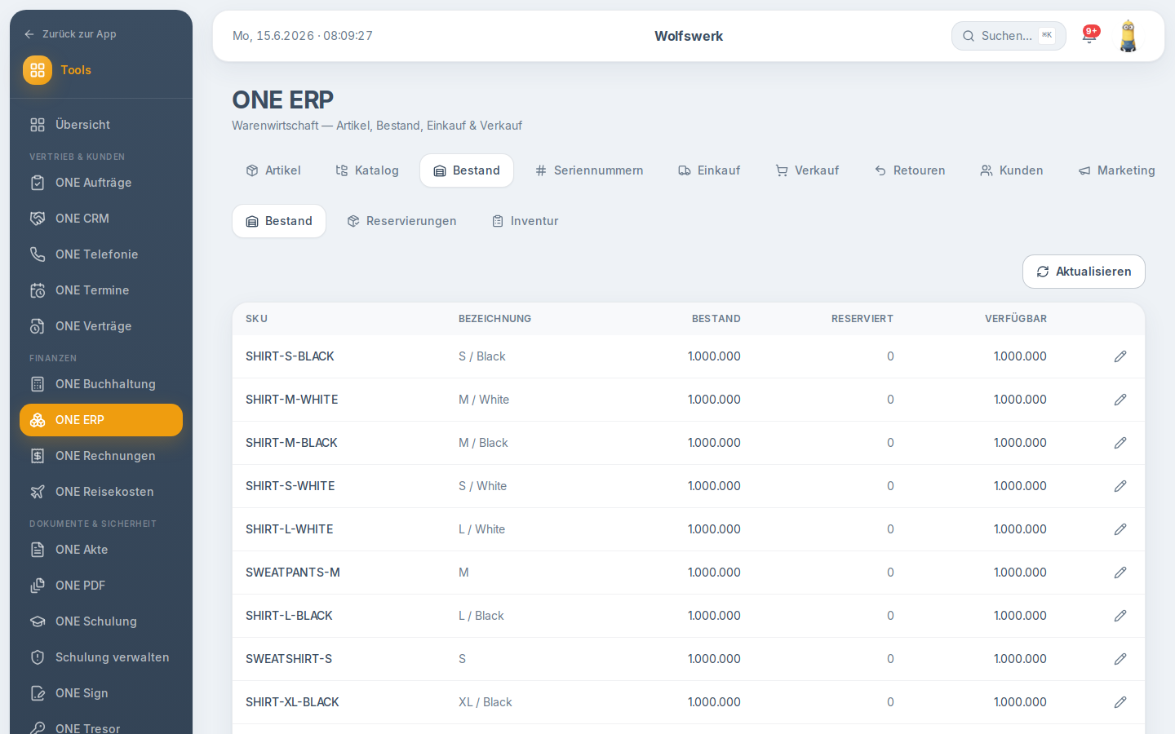Screen dimensions: 1175x734
Task: Click the ONE Buchhaltung calculator icon
Action: (38, 384)
